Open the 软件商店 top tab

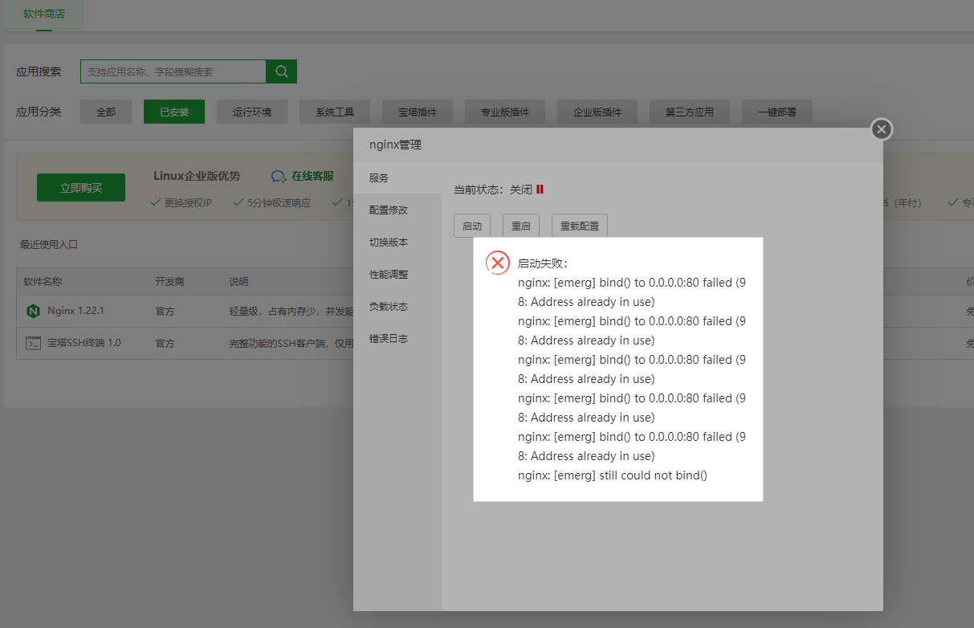44,14
